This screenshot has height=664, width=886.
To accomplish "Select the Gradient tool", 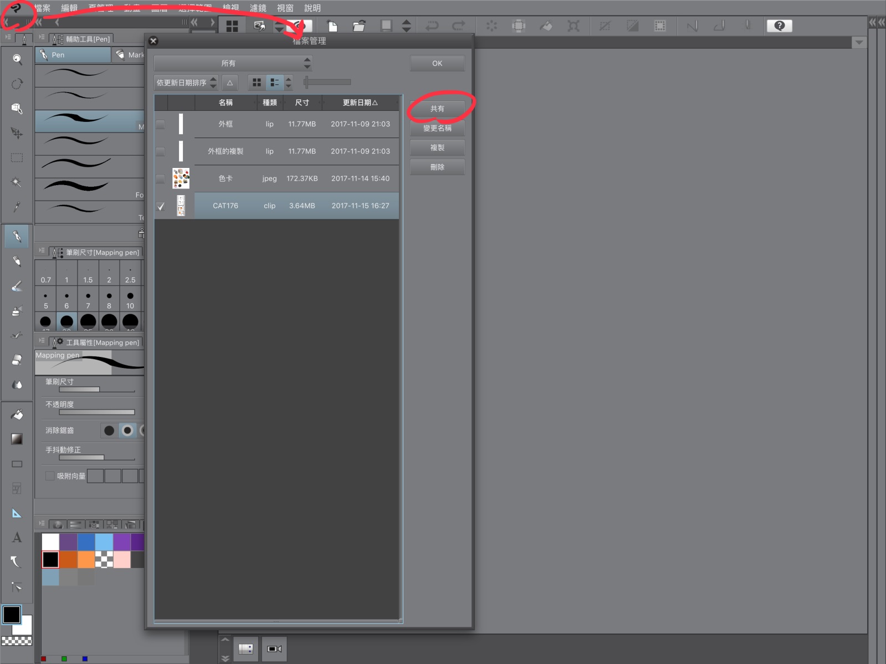I will tap(17, 439).
